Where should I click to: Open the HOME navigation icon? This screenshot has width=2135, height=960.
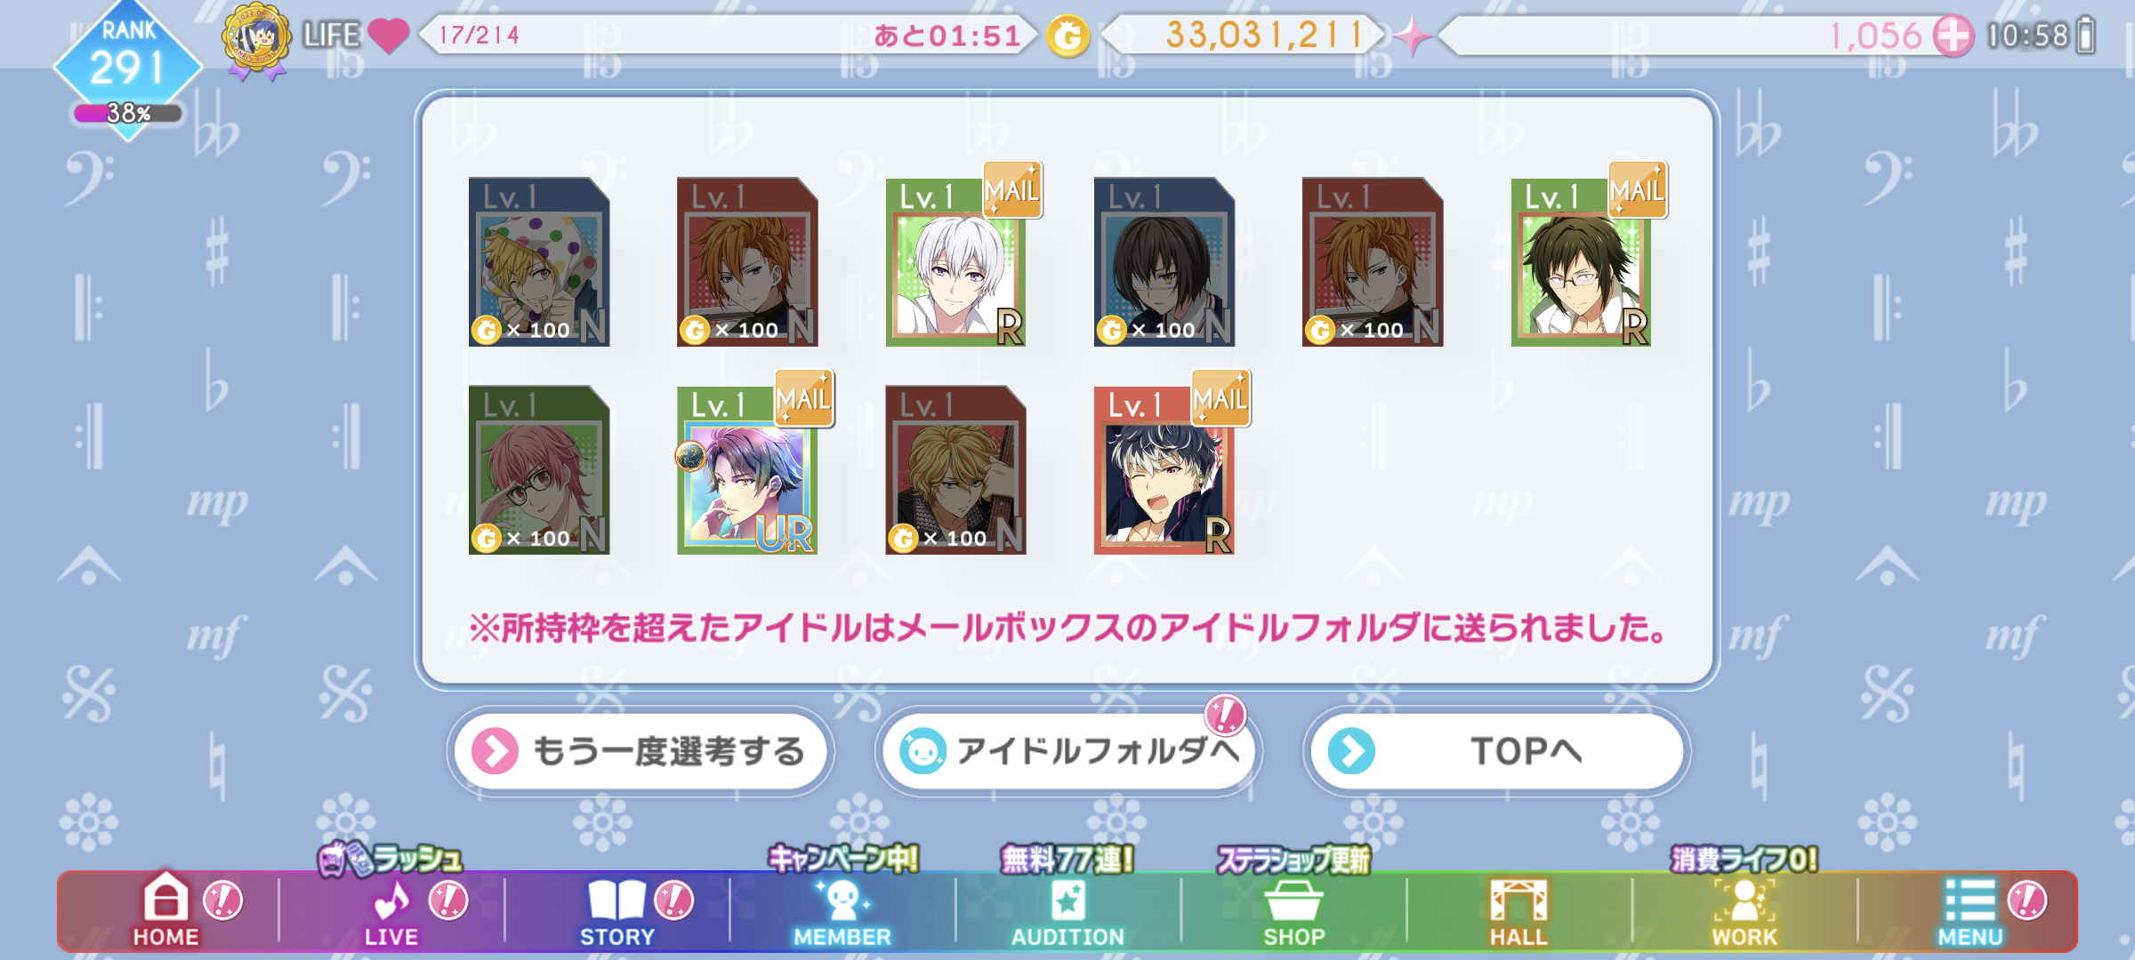pyautogui.click(x=166, y=908)
